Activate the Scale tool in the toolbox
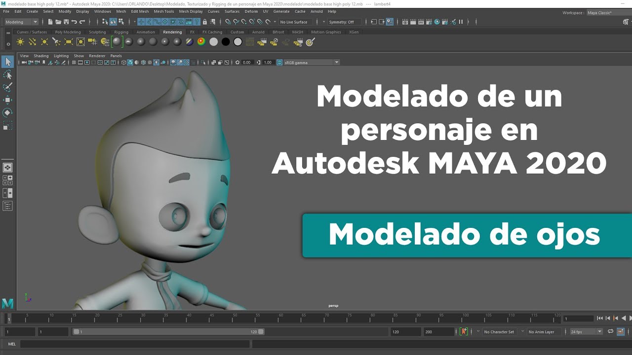The height and width of the screenshot is (355, 632). coord(7,126)
